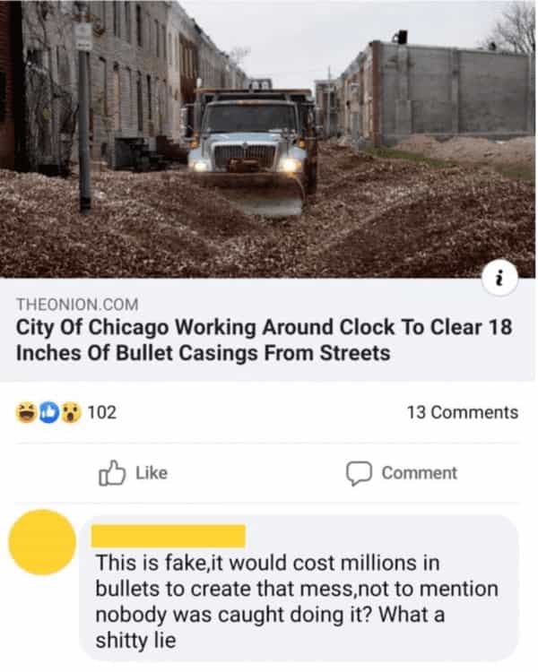Click the gray link preview card background
The width and height of the screenshot is (538, 672).
point(267,330)
